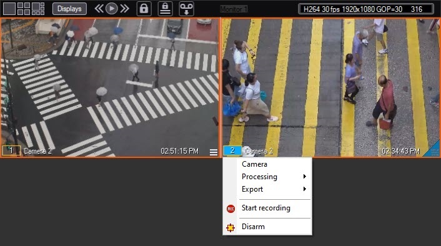The height and width of the screenshot is (246, 441).
Task: Choose the one-large-plus-small layout
Action: point(38,9)
